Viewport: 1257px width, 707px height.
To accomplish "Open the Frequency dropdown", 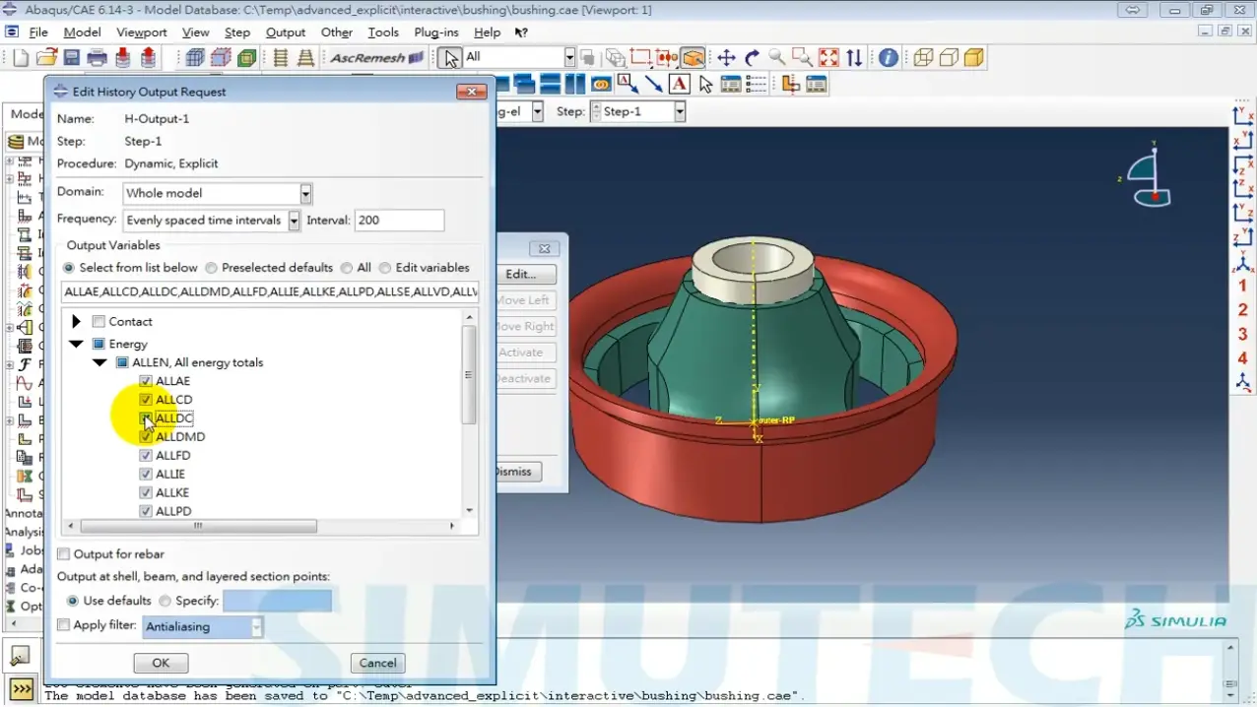I will (x=294, y=221).
